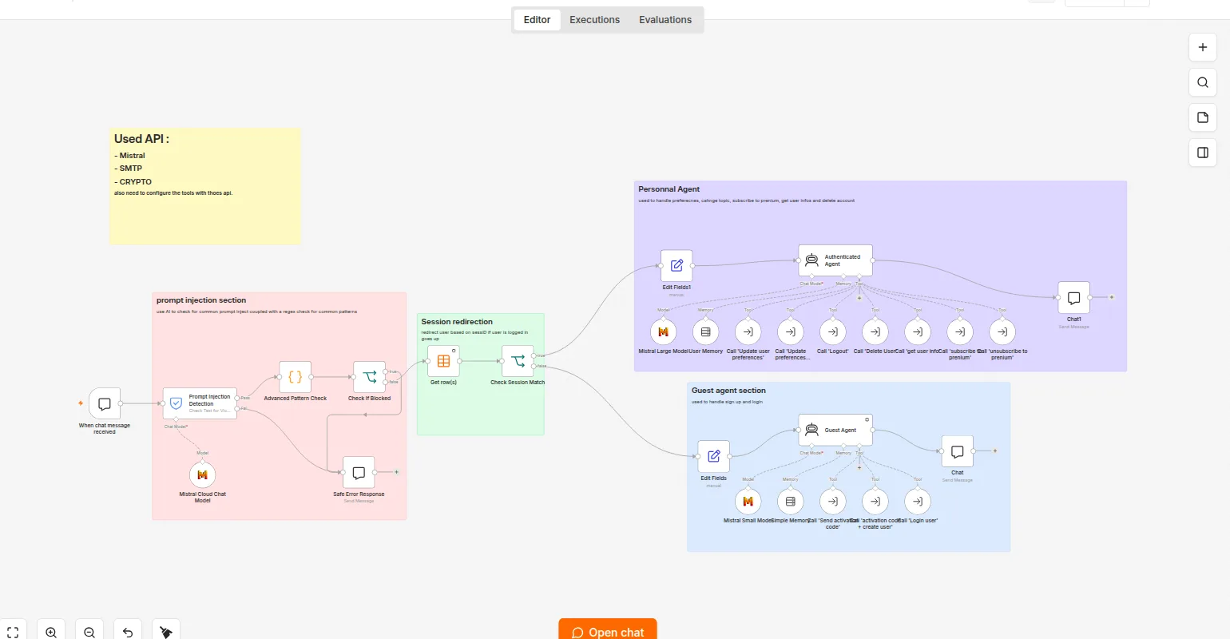The height and width of the screenshot is (639, 1230).
Task: Open the canvas search button
Action: 1203,82
